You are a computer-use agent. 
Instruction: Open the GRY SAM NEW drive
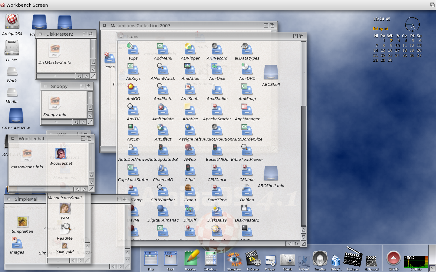16,116
